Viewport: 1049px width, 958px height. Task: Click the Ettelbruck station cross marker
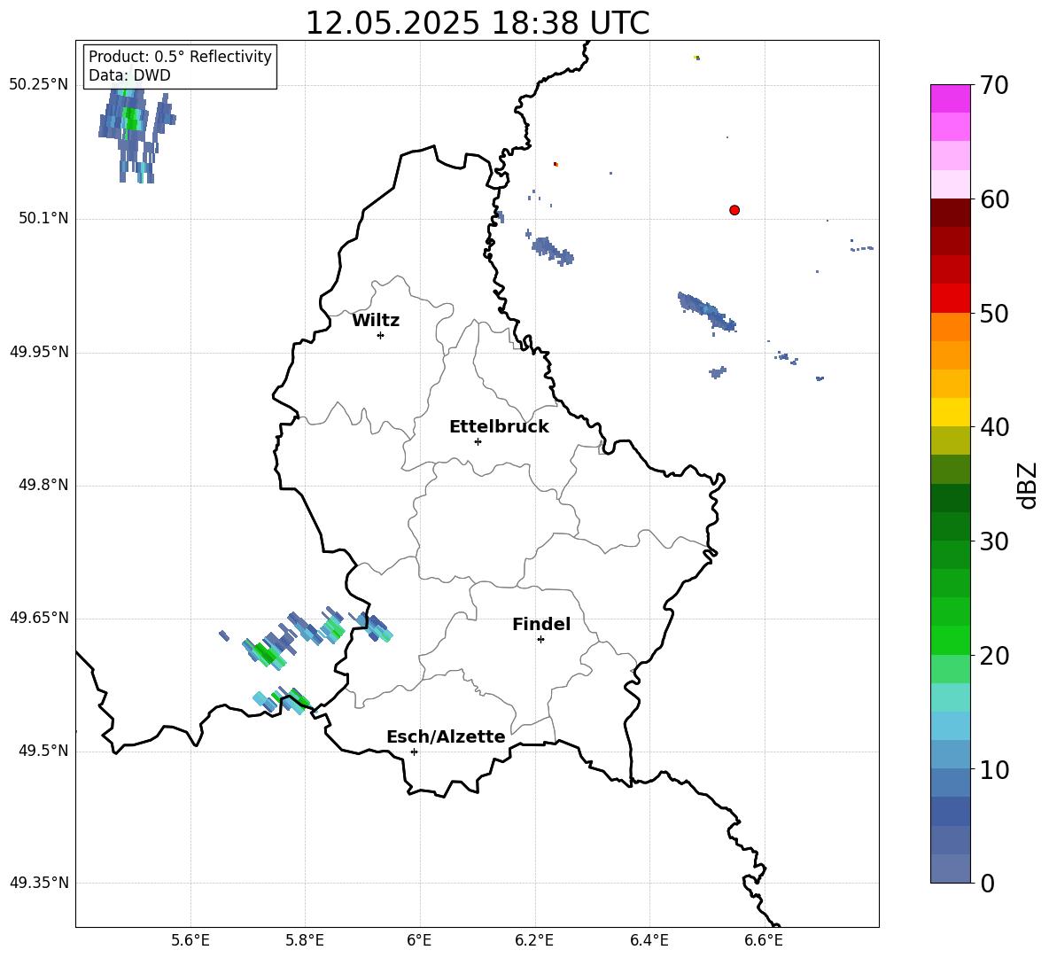478,441
